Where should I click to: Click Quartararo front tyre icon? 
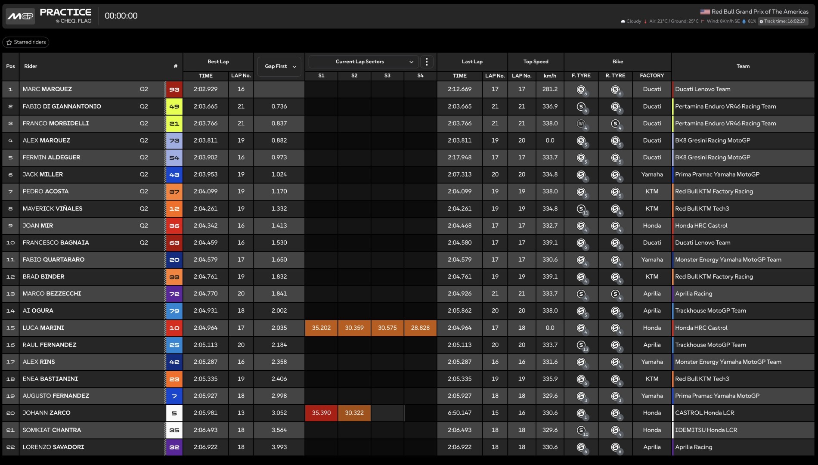point(582,260)
